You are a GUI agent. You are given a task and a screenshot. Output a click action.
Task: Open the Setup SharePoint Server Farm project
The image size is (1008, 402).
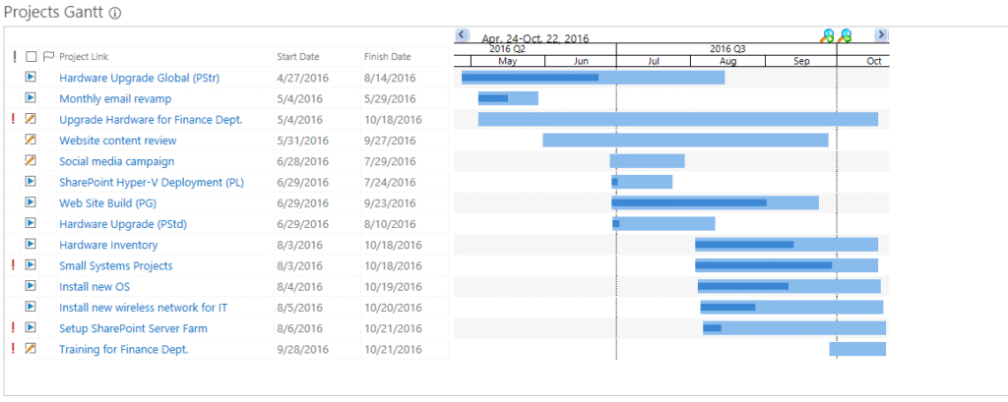[x=133, y=328]
